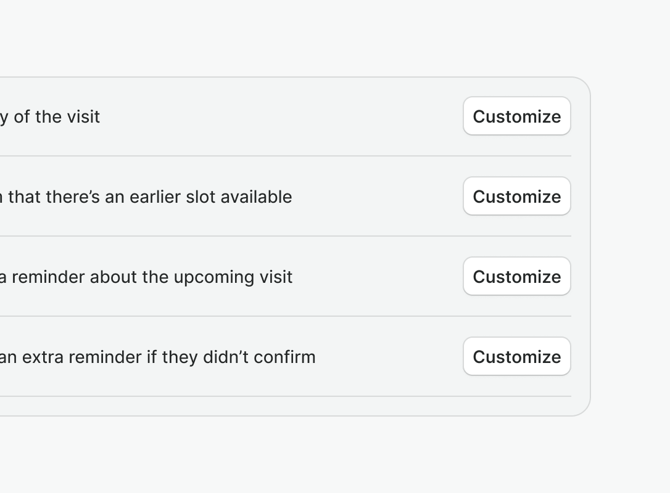Image resolution: width=670 pixels, height=493 pixels.
Task: Click the second Customize button in the list
Action: [x=516, y=196]
